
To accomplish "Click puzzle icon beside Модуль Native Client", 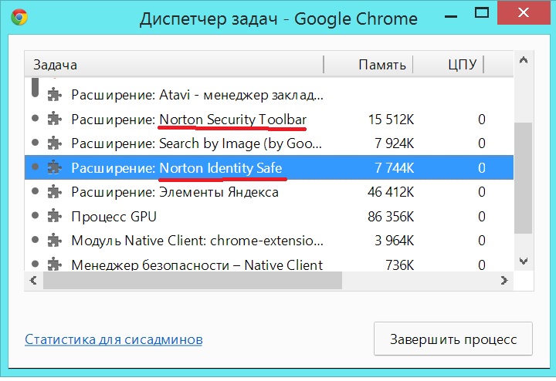I will [54, 241].
